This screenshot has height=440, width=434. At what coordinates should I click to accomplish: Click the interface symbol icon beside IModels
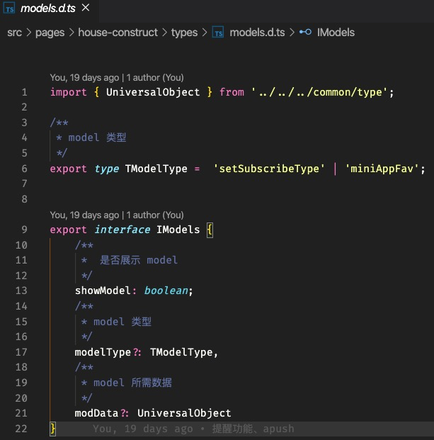(305, 32)
